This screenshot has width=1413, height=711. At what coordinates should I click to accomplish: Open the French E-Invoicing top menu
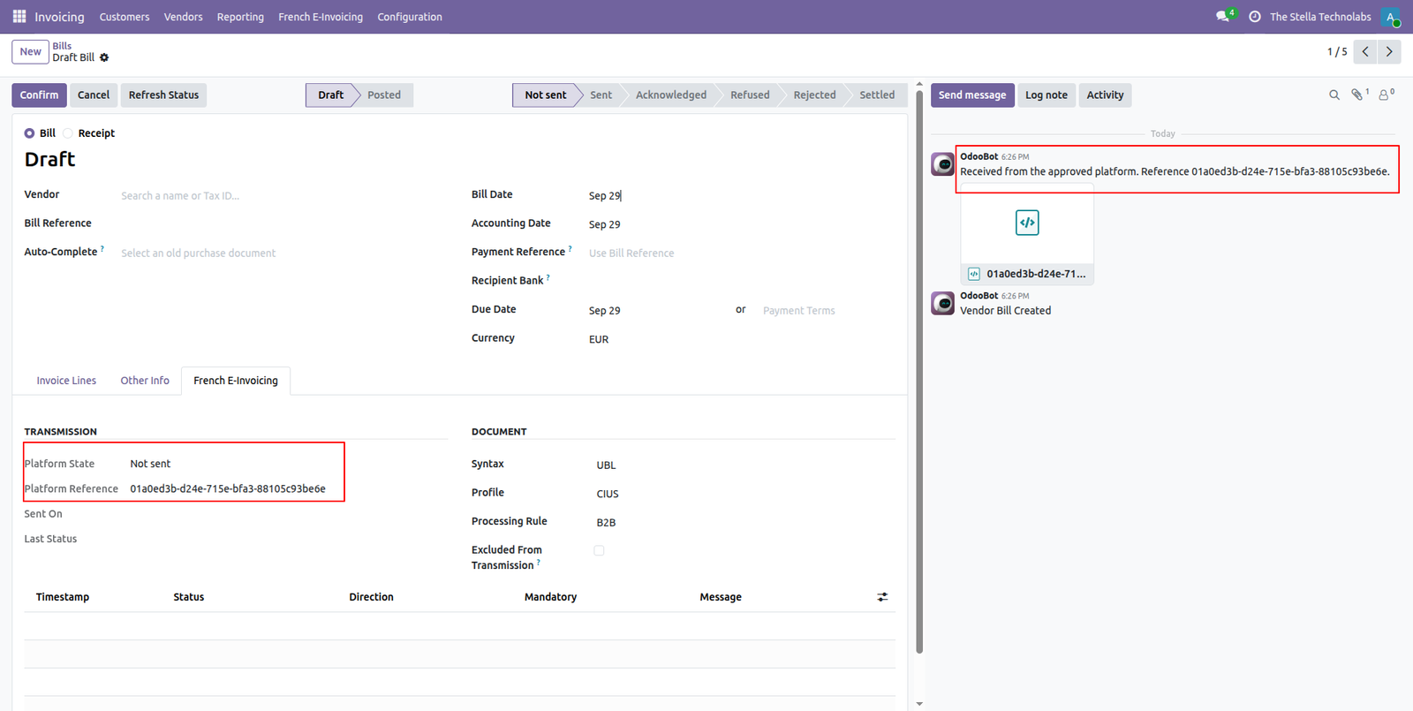321,17
